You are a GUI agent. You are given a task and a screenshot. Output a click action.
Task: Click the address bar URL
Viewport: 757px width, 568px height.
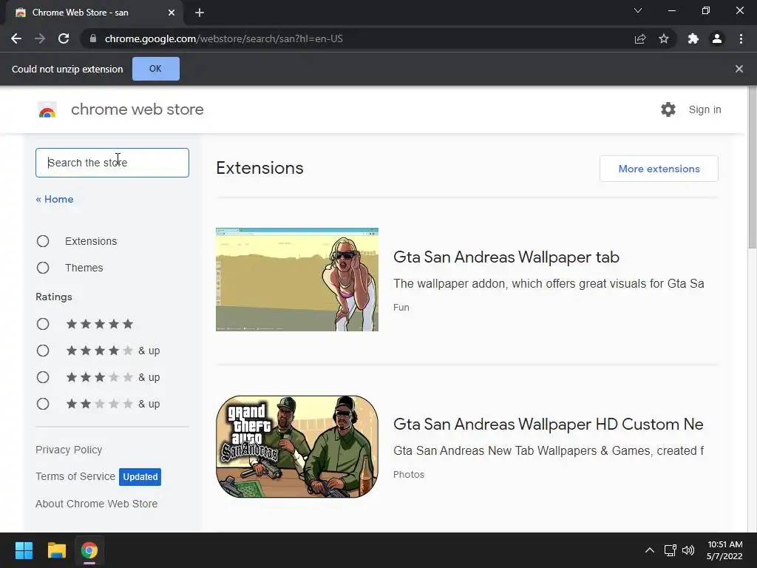coord(223,38)
